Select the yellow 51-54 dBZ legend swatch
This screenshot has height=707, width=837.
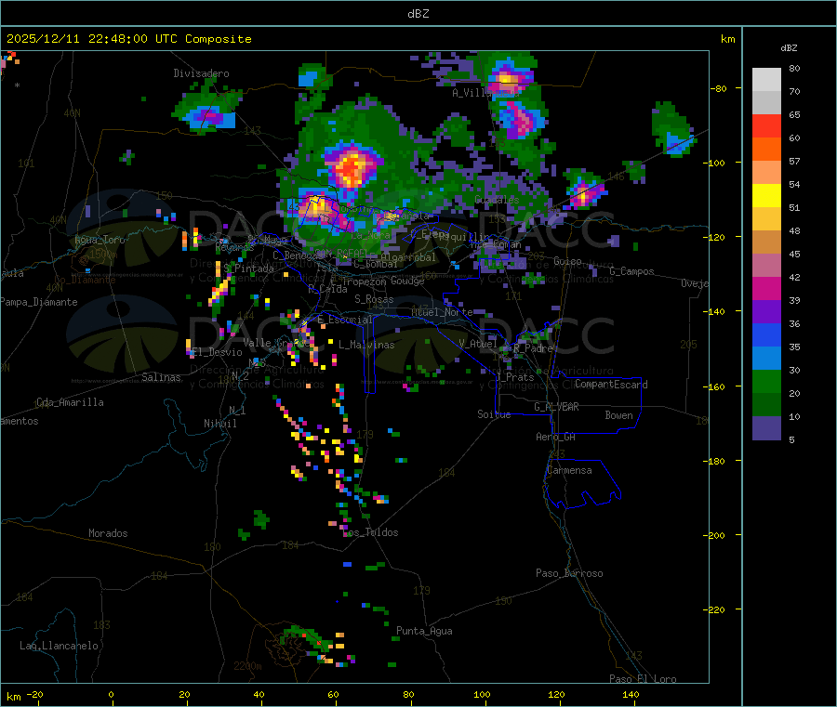[x=766, y=196]
